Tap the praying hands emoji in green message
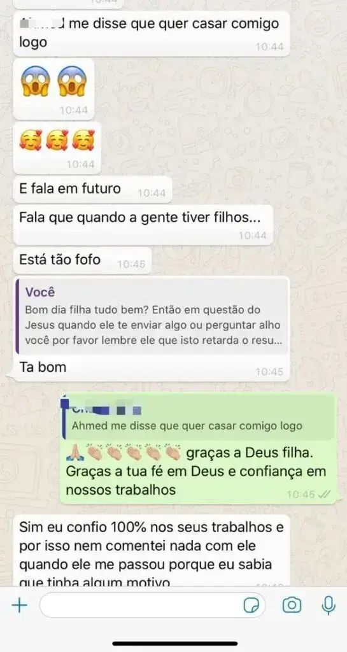Viewport: 347px width, 652px height. pyautogui.click(x=74, y=453)
